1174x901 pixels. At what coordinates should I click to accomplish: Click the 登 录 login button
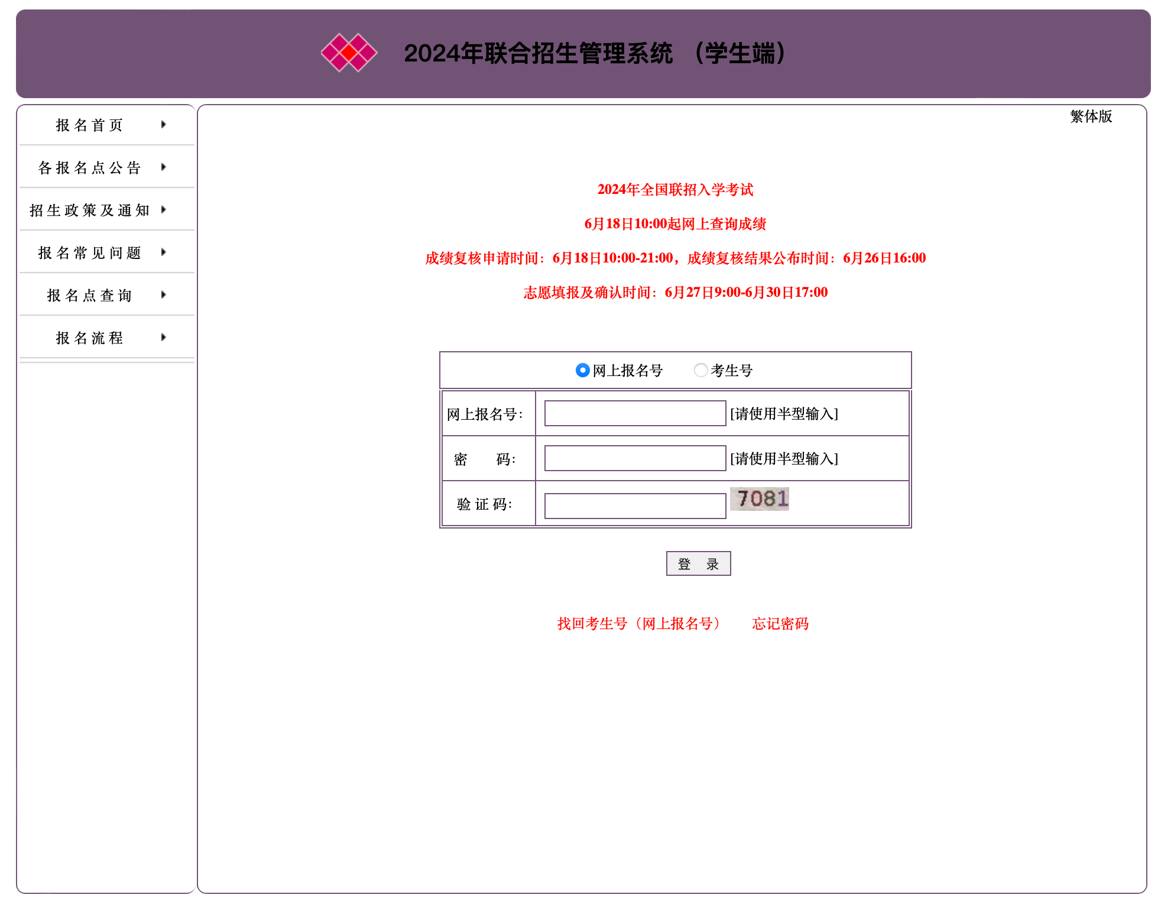[x=698, y=563]
